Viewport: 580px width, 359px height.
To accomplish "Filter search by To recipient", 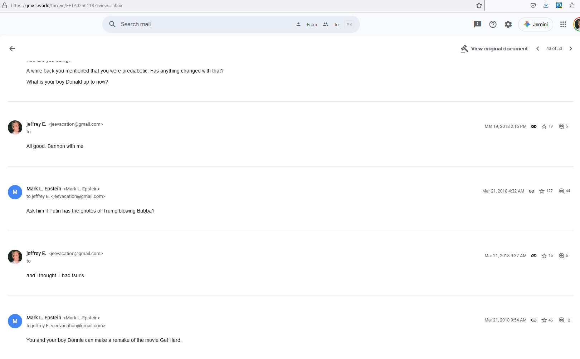I will point(331,25).
